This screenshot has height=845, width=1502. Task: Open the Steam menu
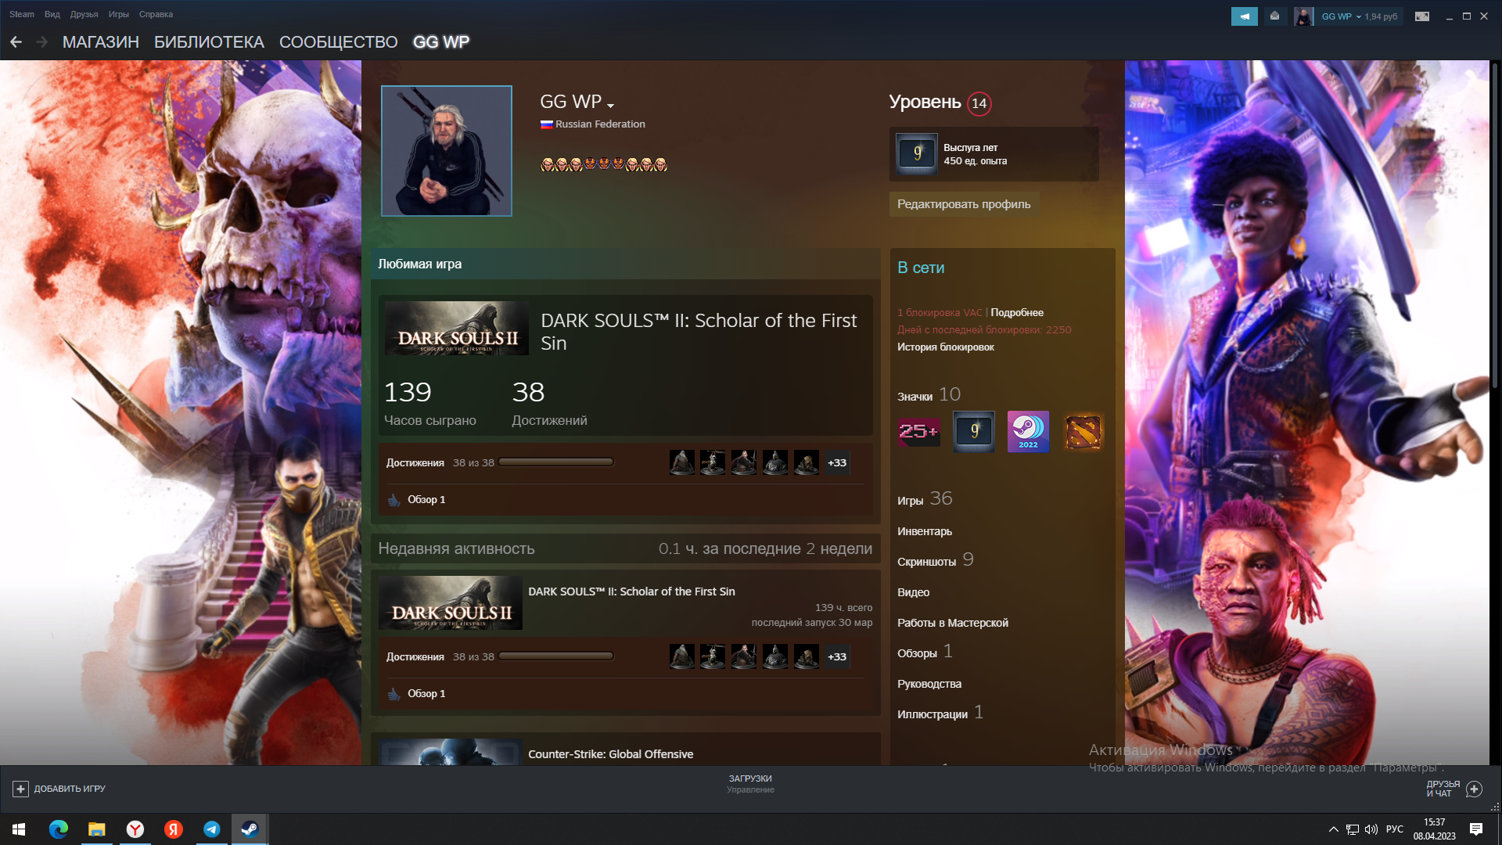point(22,14)
